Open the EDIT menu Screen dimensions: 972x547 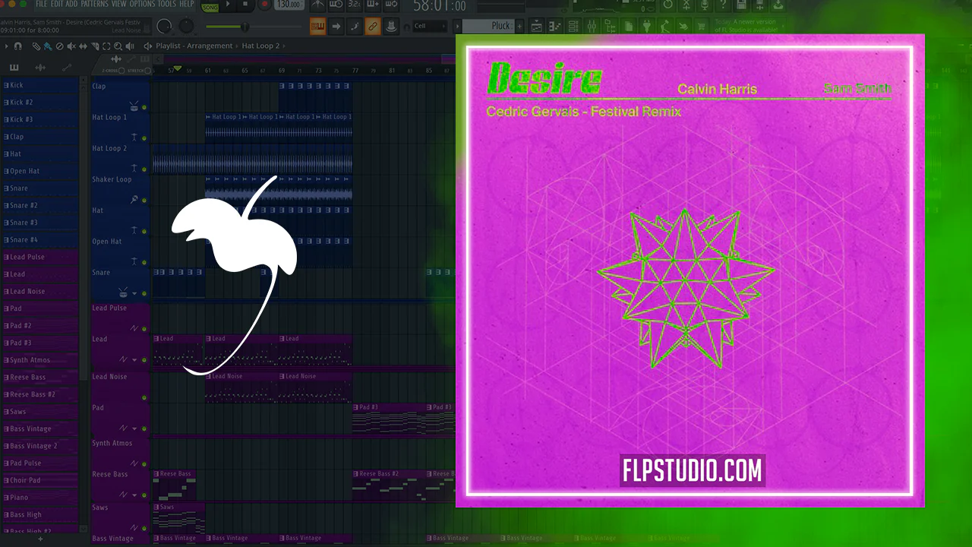point(57,4)
